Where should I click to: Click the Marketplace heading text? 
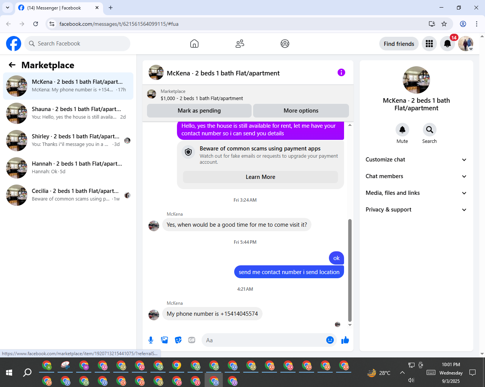tap(48, 65)
